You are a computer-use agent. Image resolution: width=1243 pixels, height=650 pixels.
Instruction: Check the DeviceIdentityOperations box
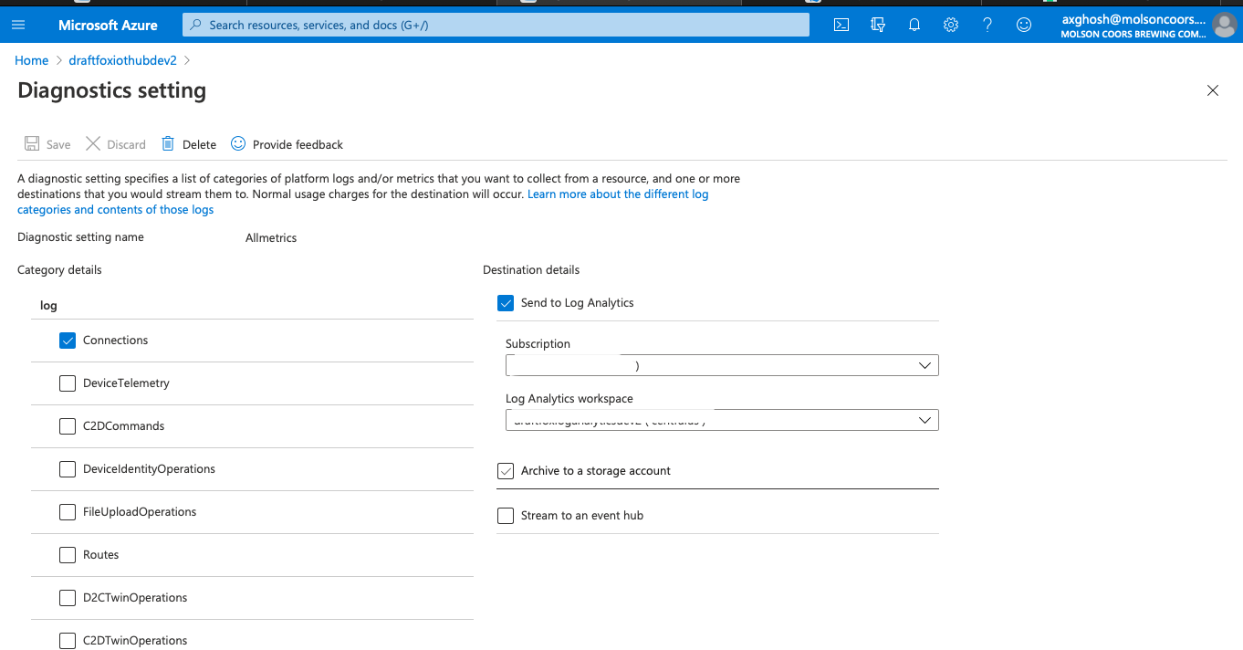(68, 469)
